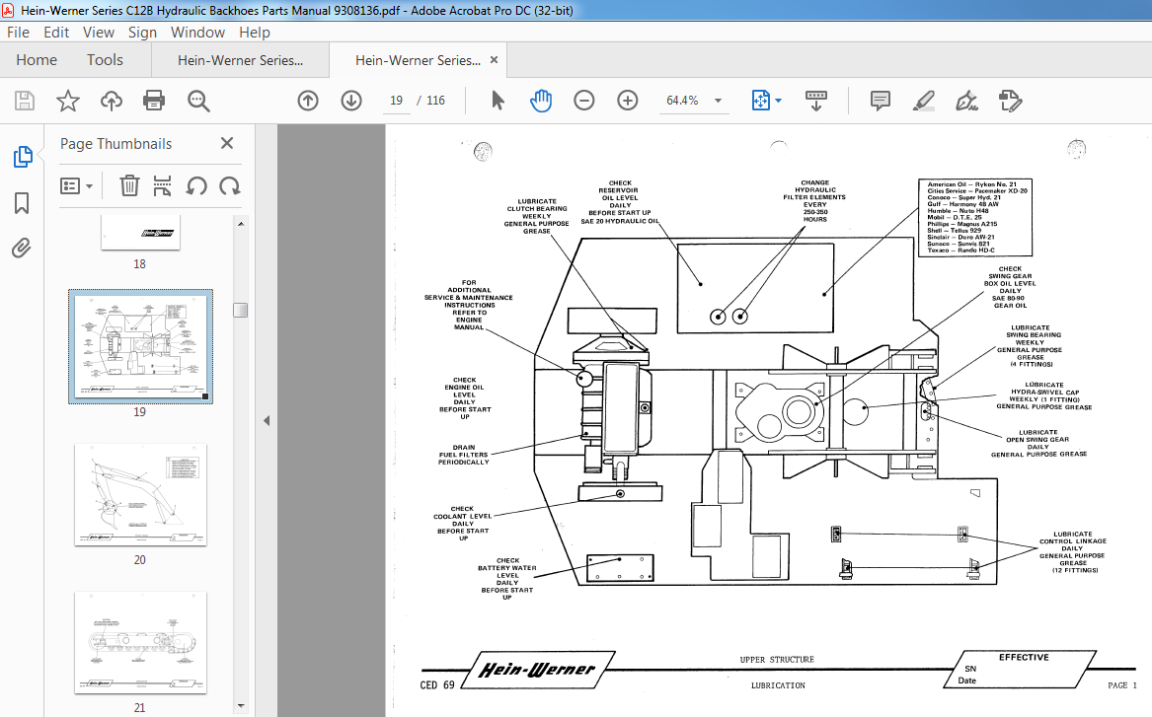
Task: Click the '/ 116' total pages text
Action: (x=430, y=101)
